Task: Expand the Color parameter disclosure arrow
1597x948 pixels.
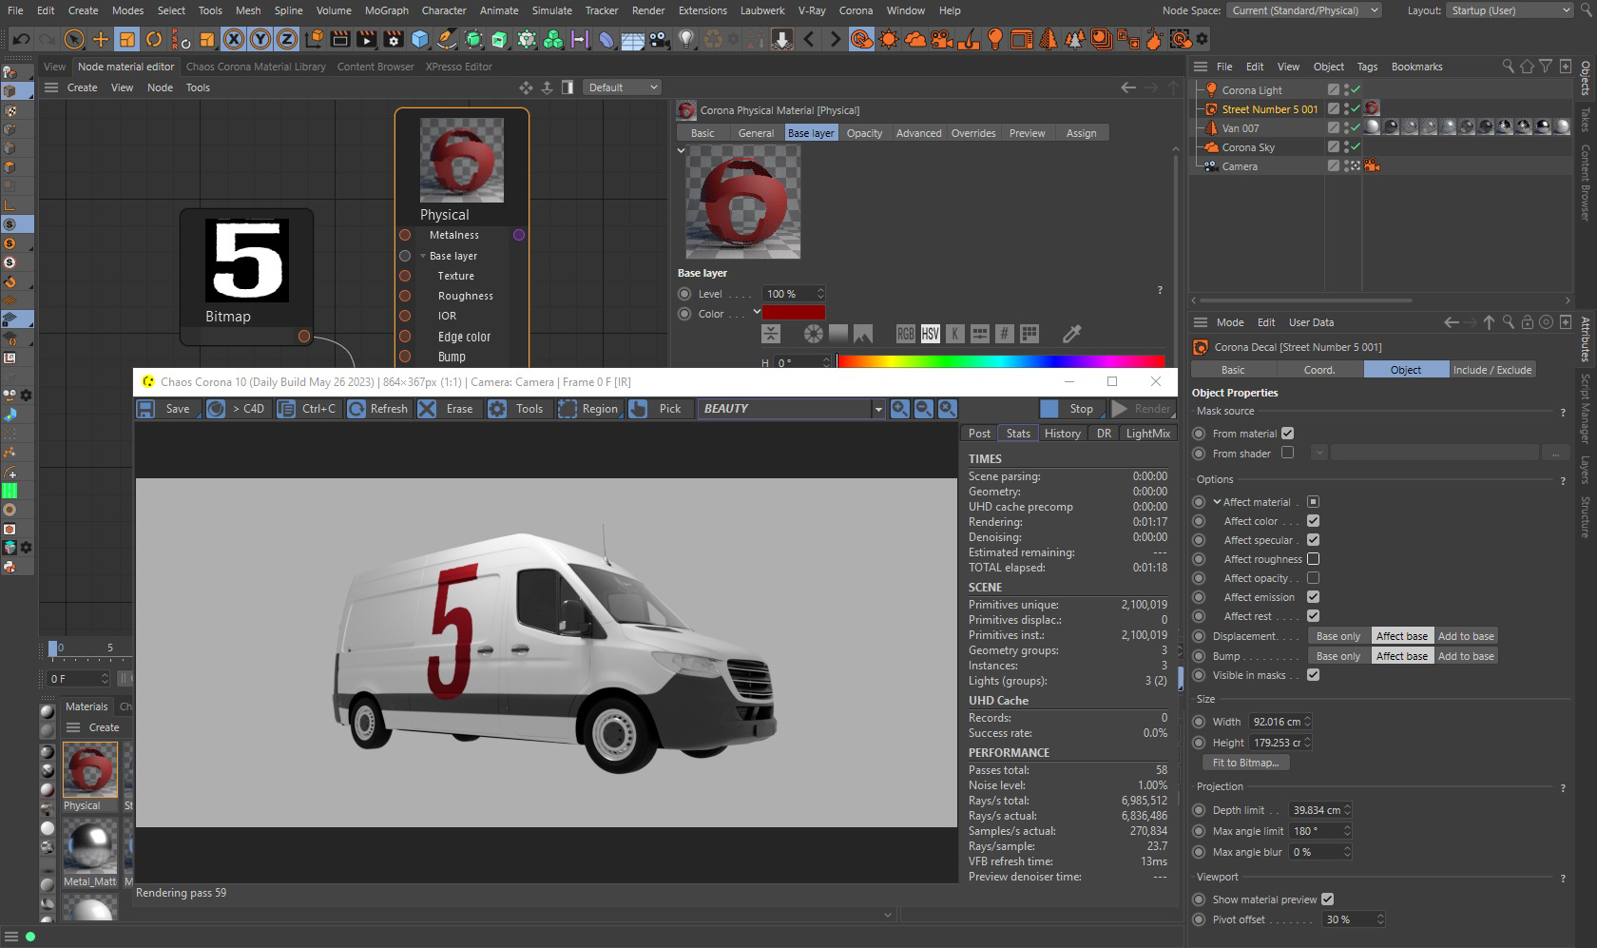Action: point(757,312)
